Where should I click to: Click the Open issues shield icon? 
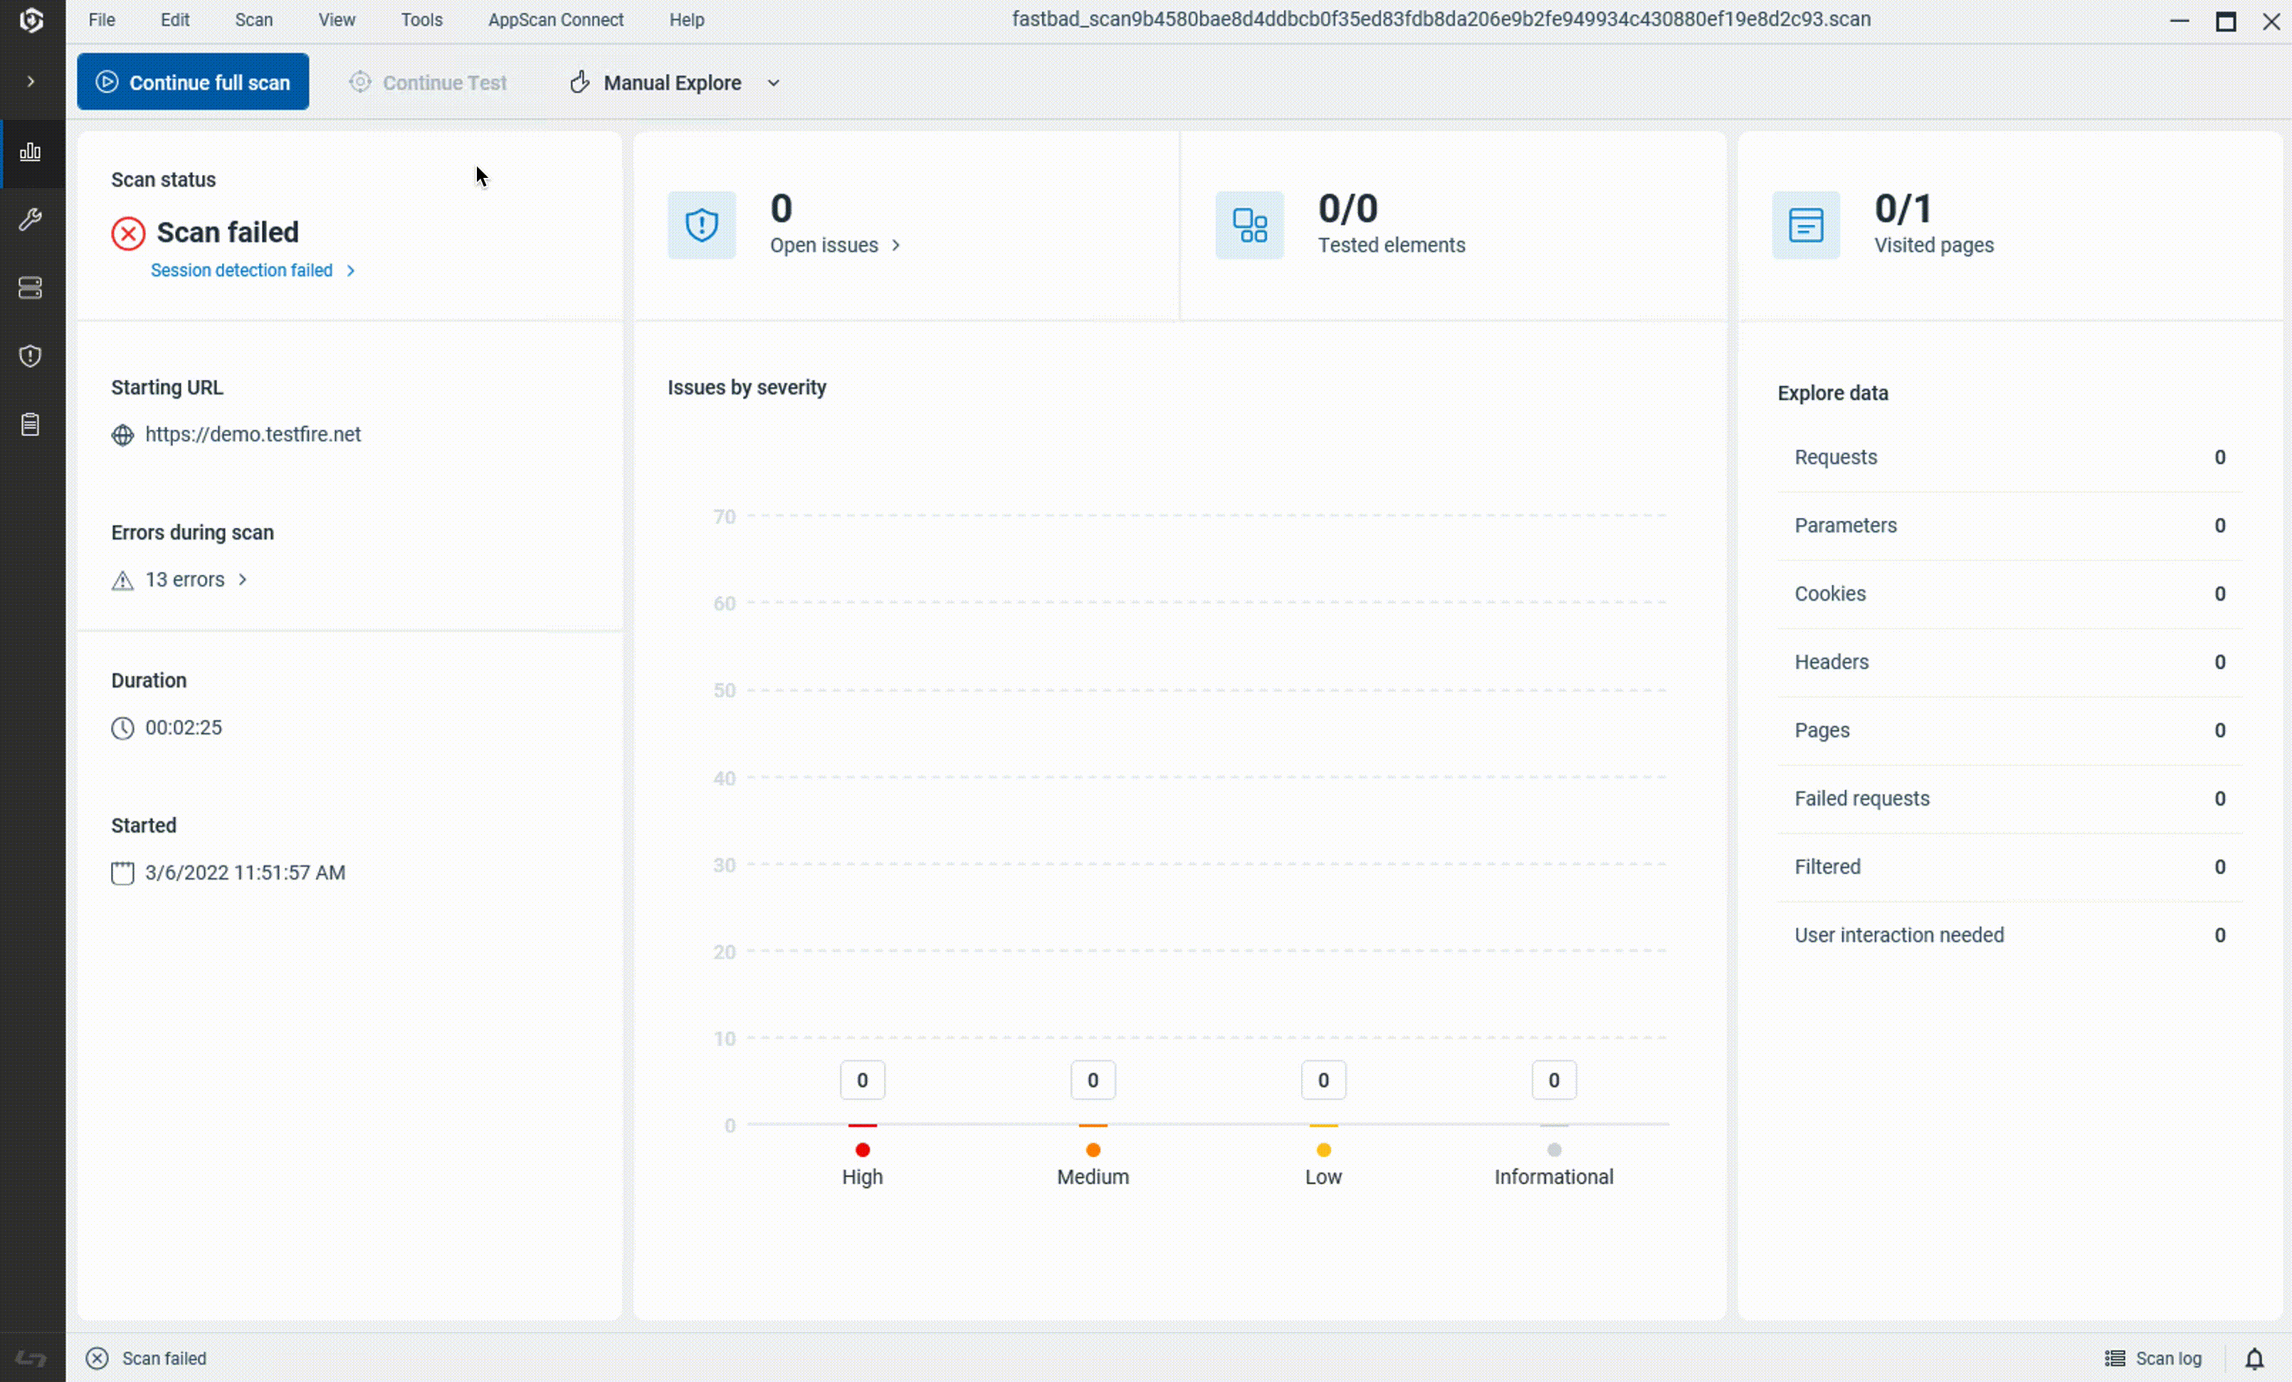(x=701, y=225)
